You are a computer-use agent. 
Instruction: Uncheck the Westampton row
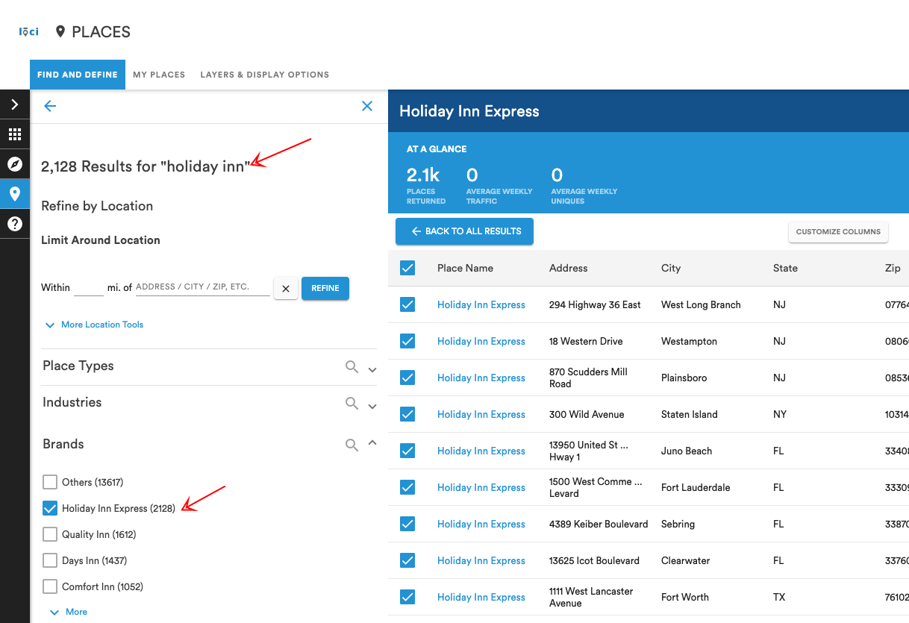pos(407,341)
